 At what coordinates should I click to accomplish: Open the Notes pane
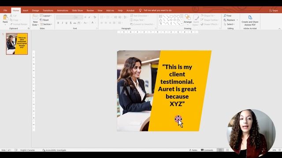(x=193, y=150)
